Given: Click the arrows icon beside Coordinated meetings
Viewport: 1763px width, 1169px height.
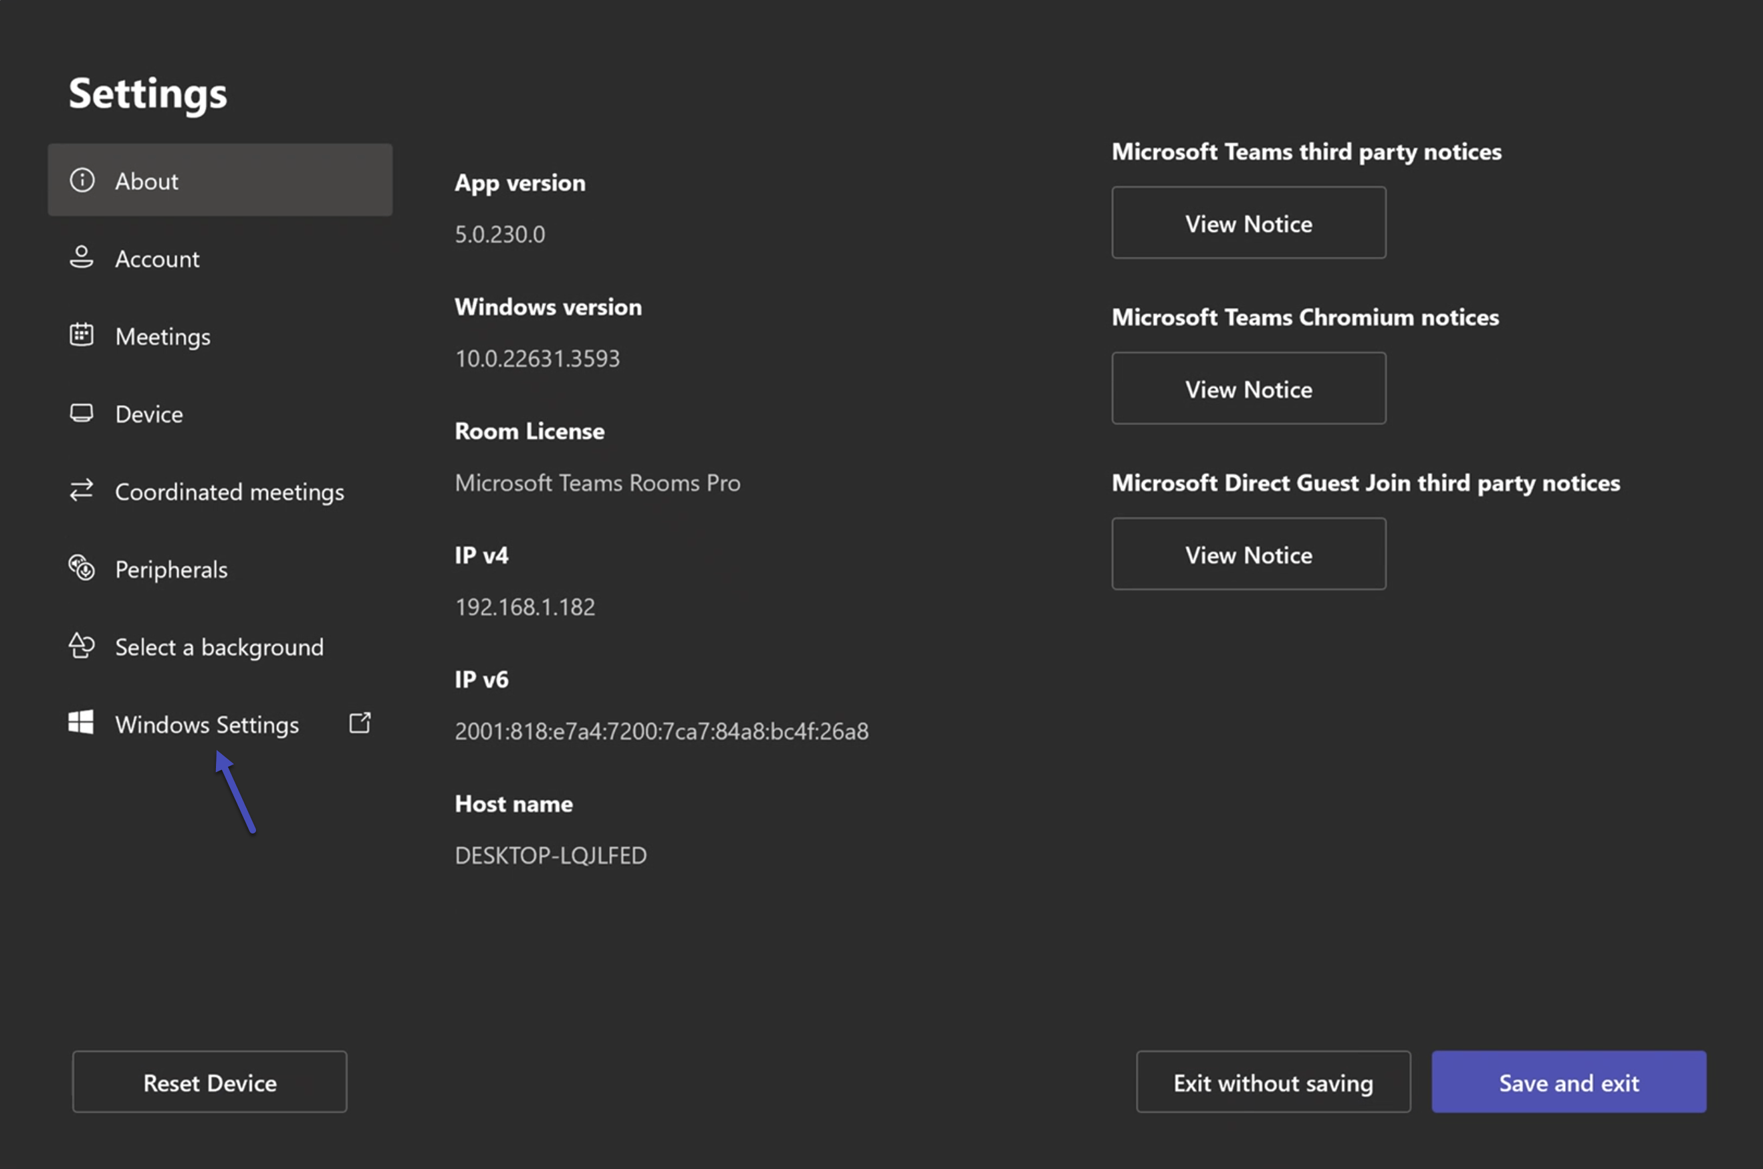Looking at the screenshot, I should coord(82,490).
